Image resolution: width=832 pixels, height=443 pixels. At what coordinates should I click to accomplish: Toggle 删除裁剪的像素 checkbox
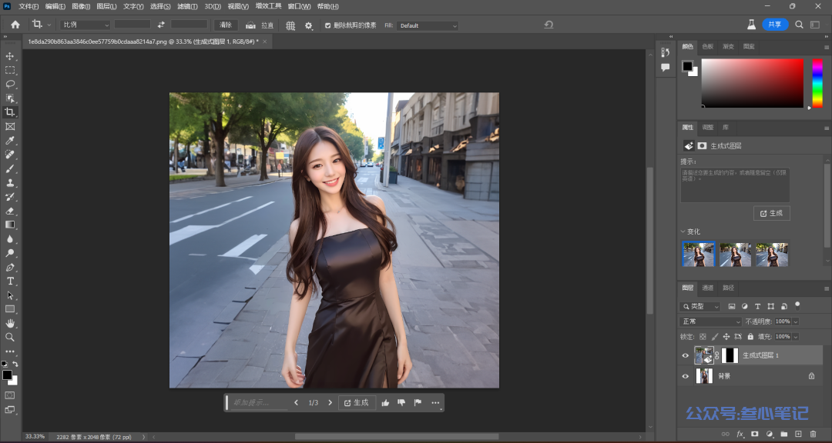point(328,25)
